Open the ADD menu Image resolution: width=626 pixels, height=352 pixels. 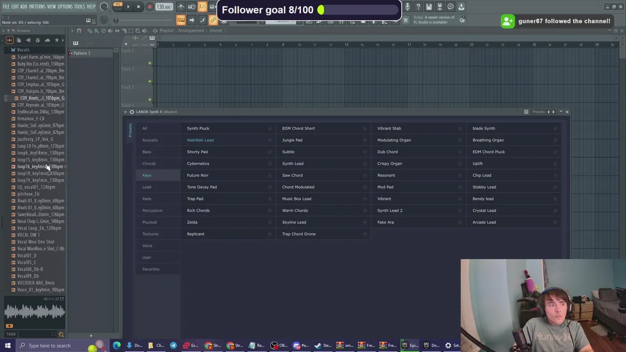[23, 7]
